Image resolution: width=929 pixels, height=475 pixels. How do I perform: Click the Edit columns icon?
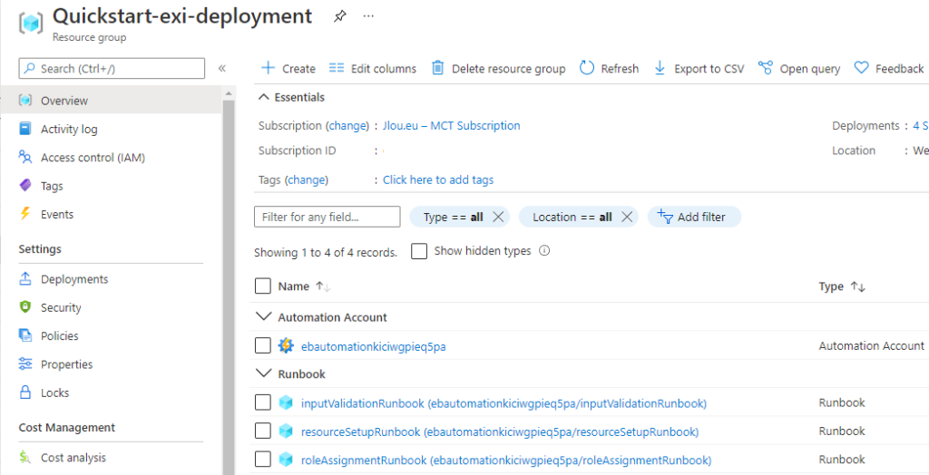tap(337, 68)
